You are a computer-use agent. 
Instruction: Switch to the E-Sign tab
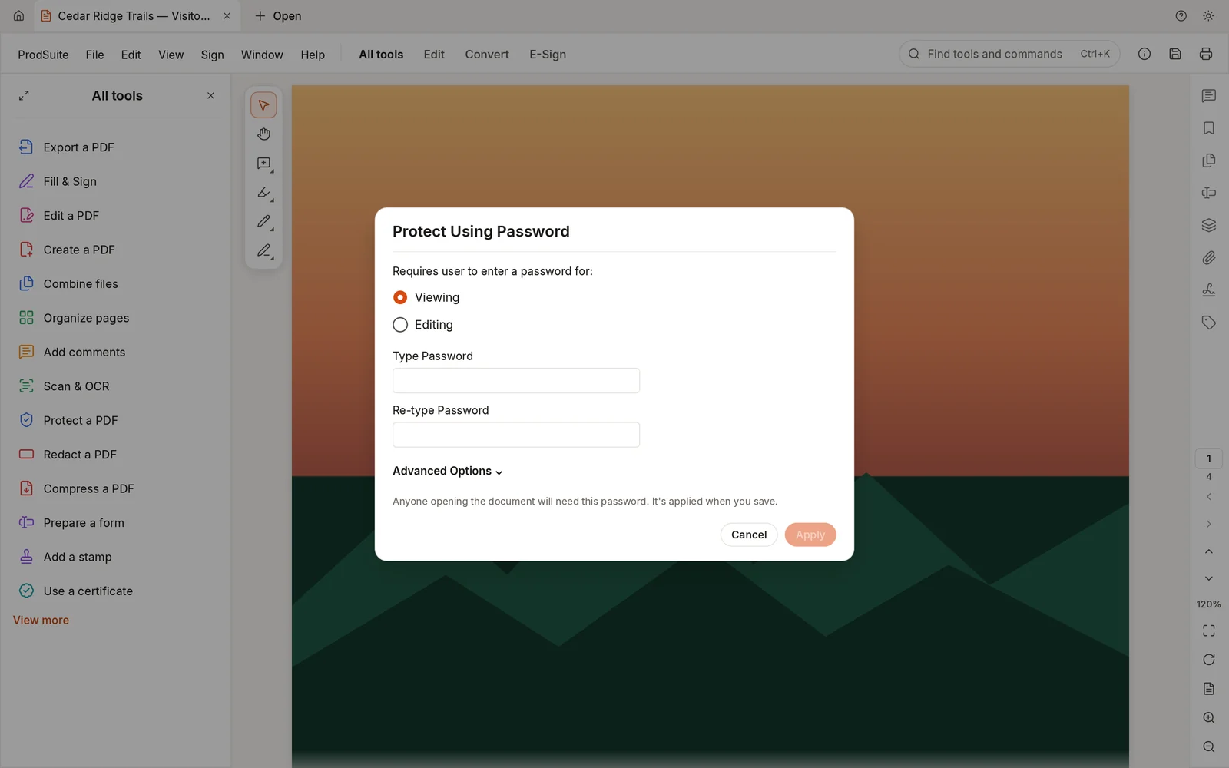(x=548, y=55)
